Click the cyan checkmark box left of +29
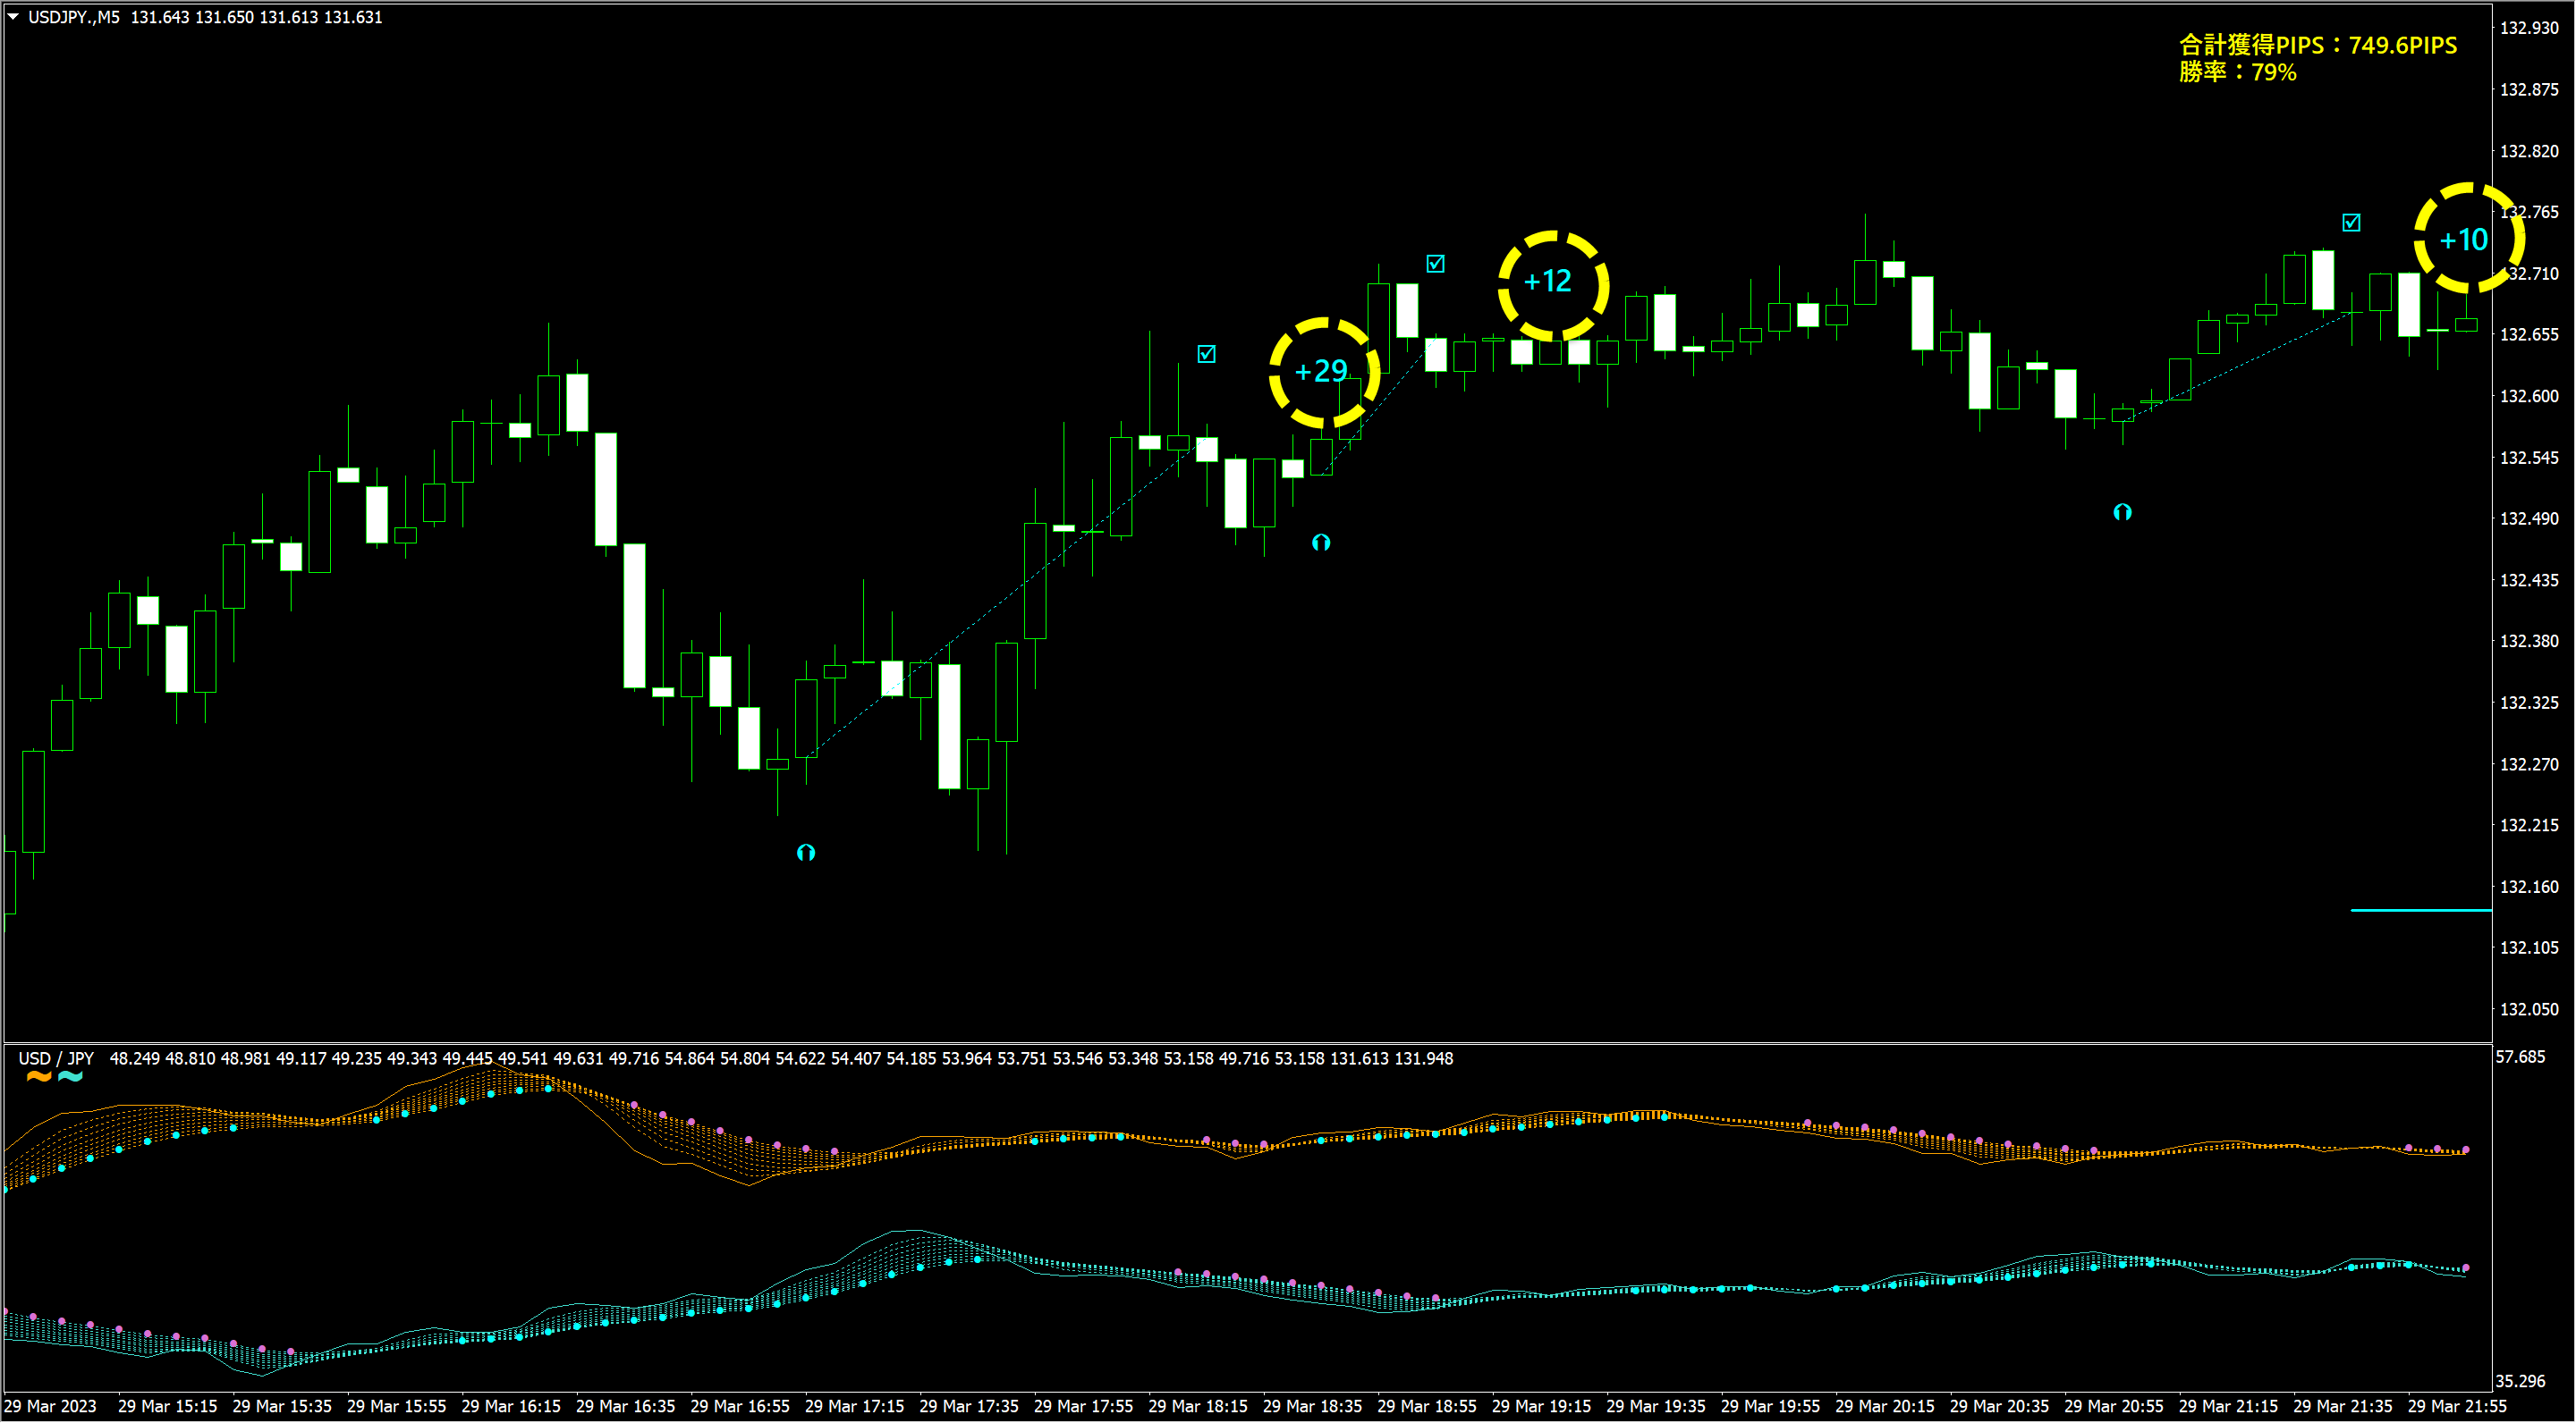Viewport: 2576px width, 1423px height. coord(1207,354)
